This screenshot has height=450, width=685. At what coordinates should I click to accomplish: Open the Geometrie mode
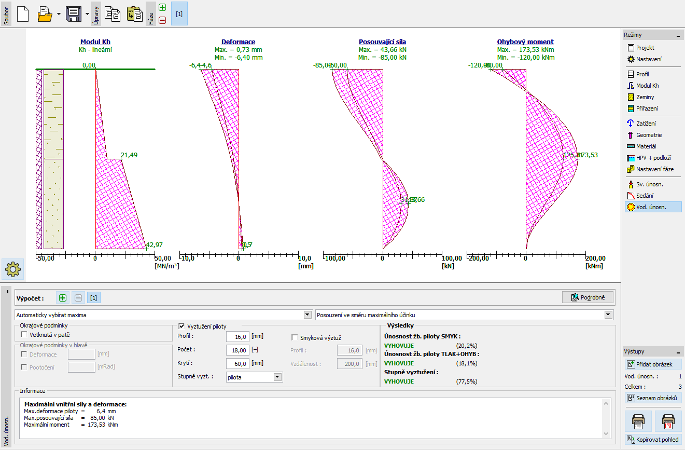[x=652, y=135]
